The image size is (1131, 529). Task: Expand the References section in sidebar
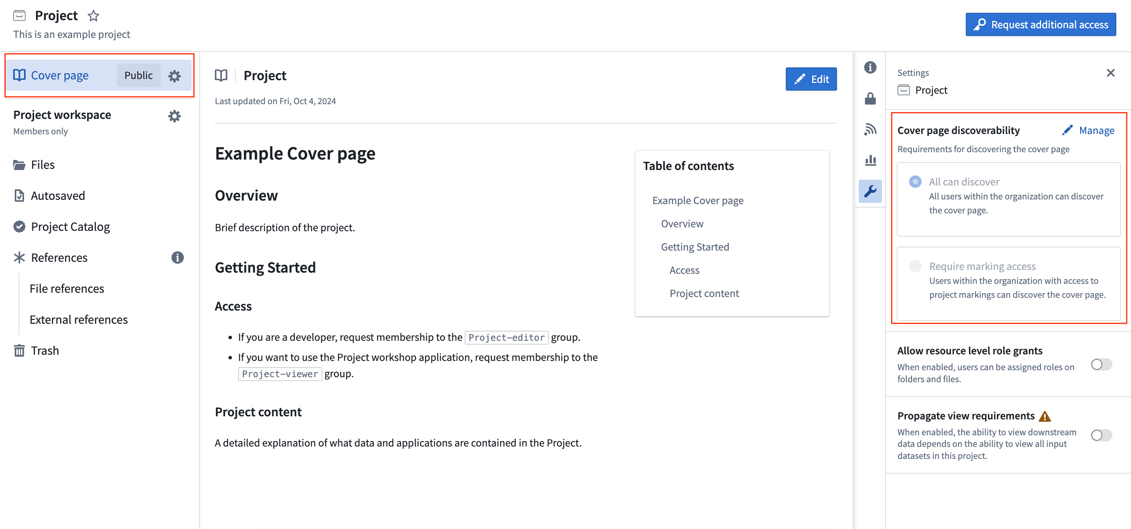59,257
